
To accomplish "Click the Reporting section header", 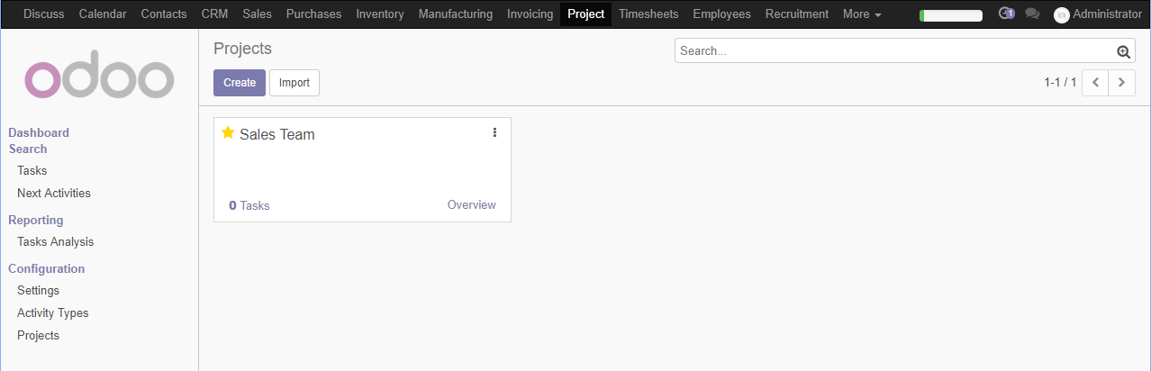I will tap(36, 220).
